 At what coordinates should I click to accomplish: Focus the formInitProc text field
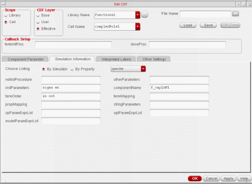(x=73, y=45)
